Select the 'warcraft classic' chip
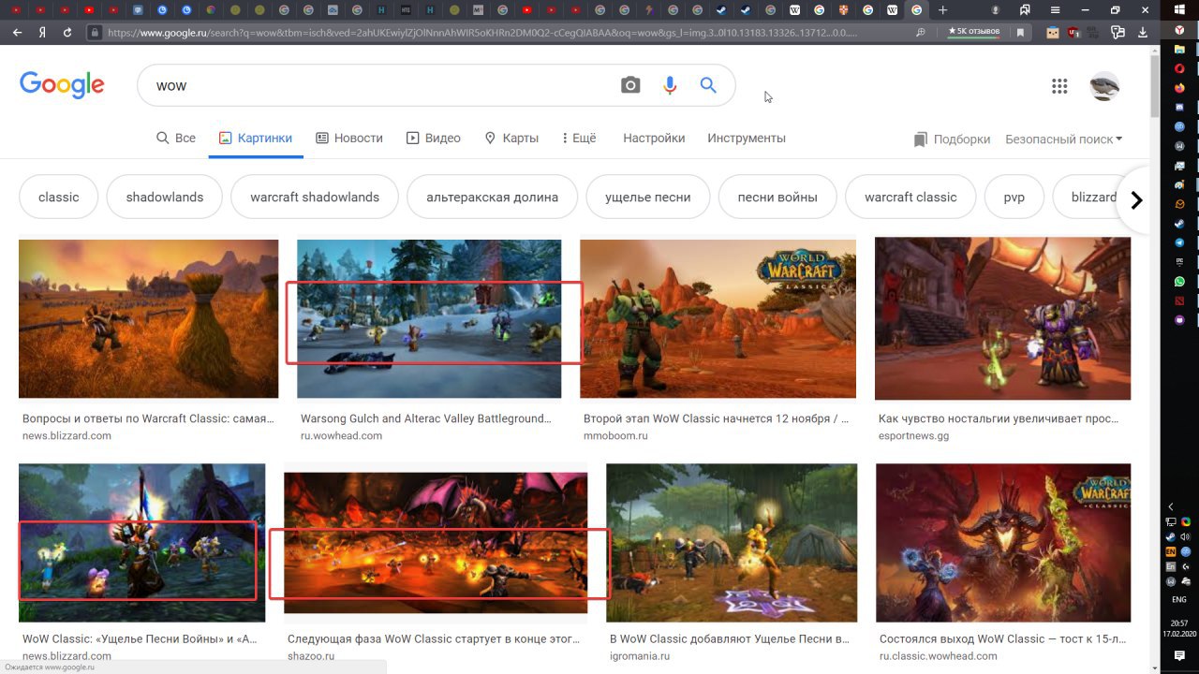Screen dimensions: 1199x674 point(910,197)
